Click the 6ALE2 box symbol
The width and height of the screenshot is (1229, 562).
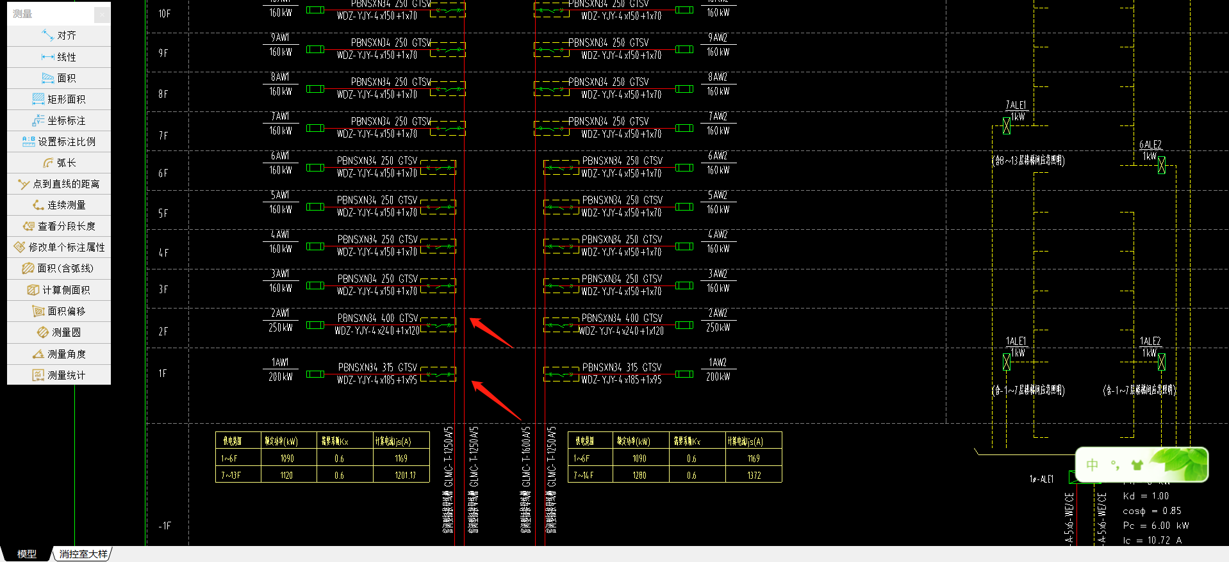1162,165
